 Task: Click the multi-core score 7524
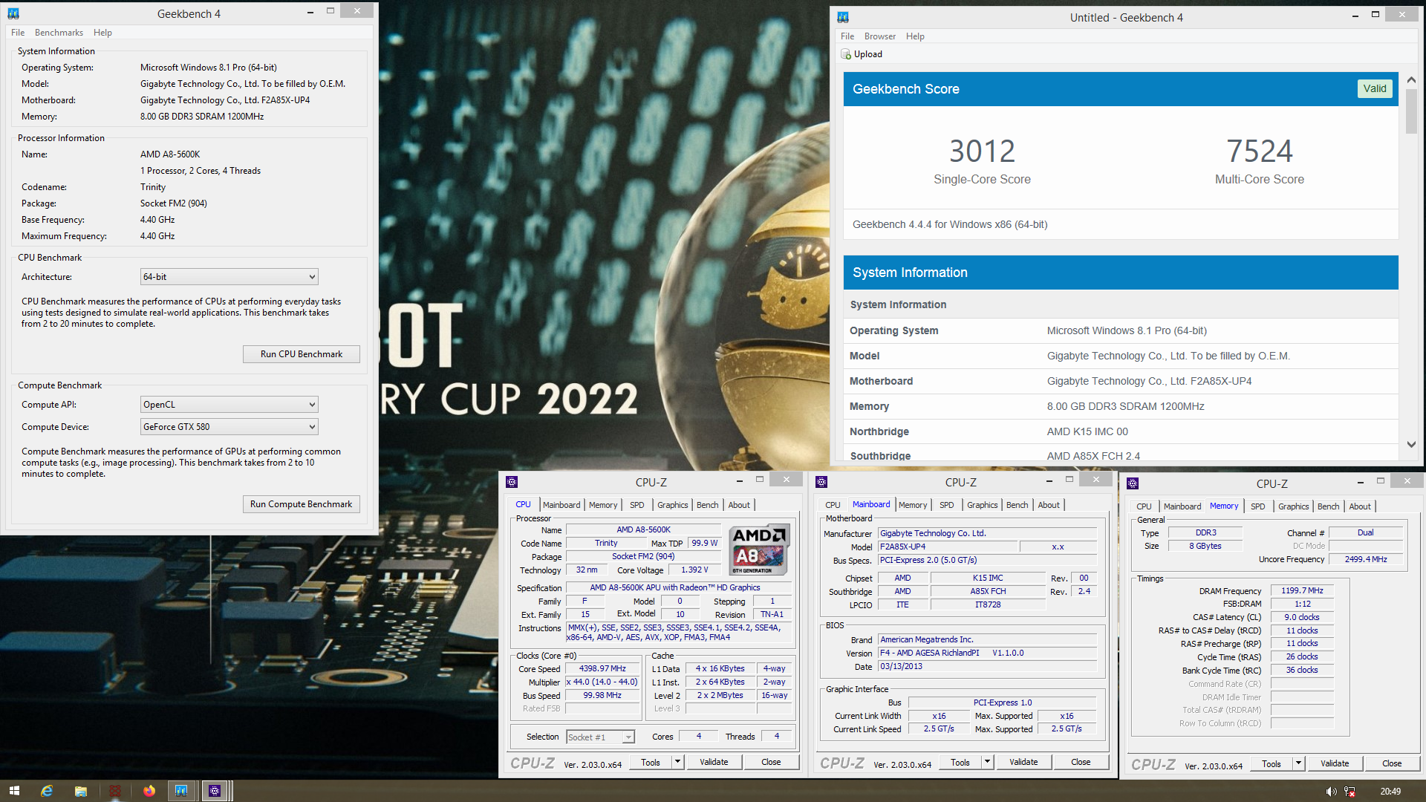click(x=1260, y=151)
